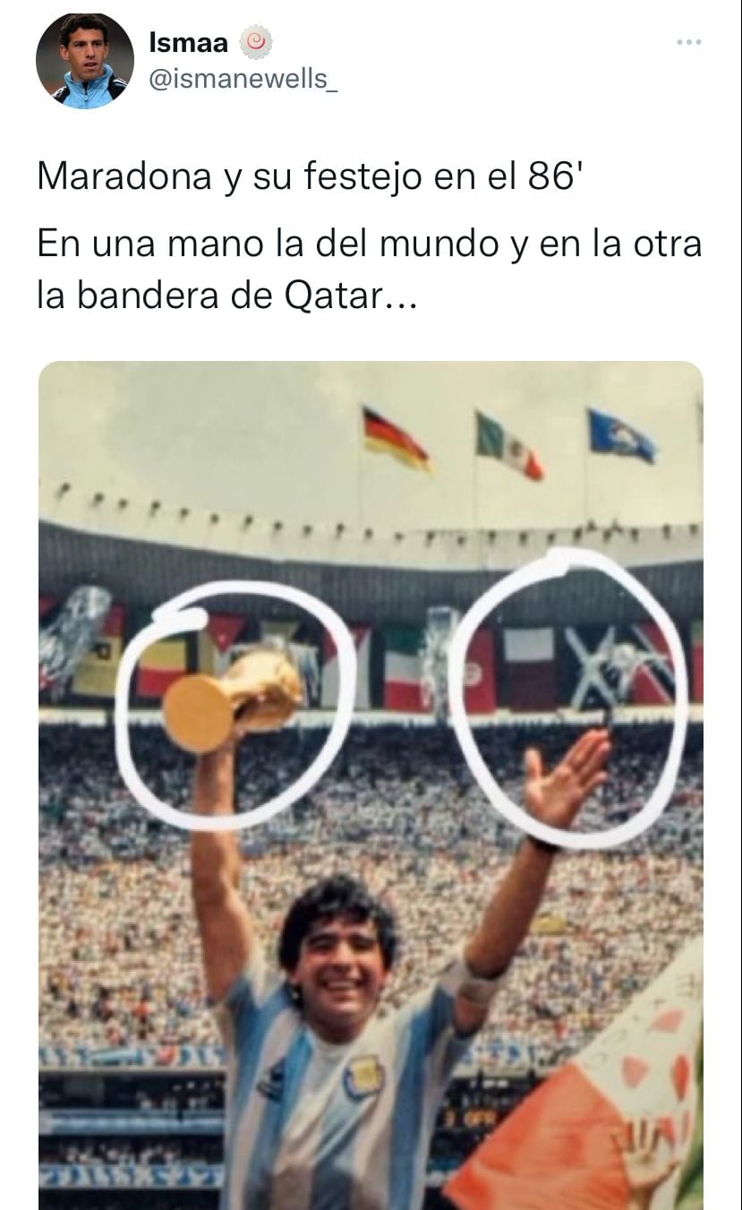
Task: Click the golden World Cup trophy
Action: pos(235,700)
